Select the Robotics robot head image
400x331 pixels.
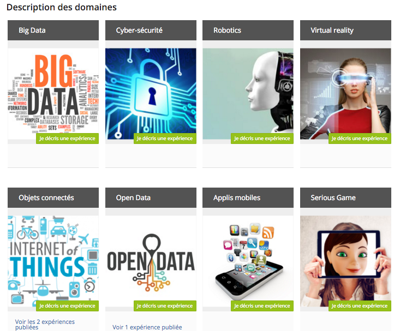(x=248, y=94)
